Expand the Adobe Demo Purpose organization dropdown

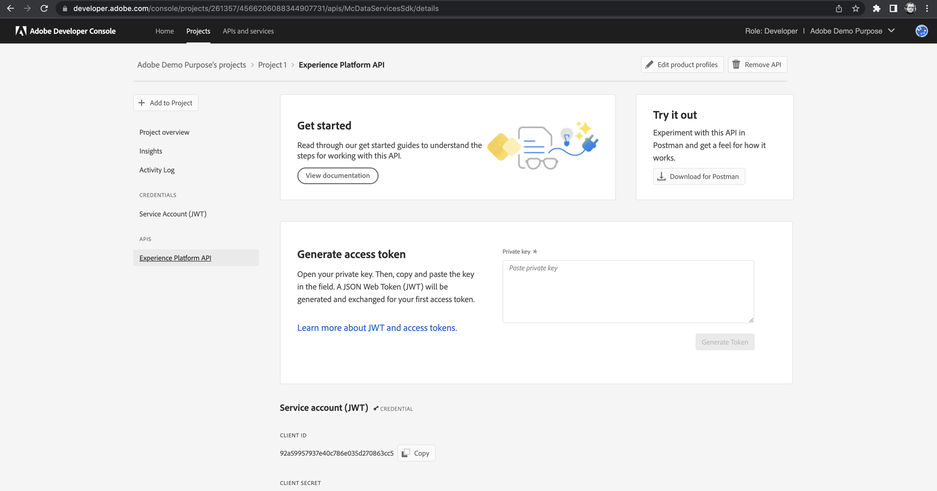[891, 31]
